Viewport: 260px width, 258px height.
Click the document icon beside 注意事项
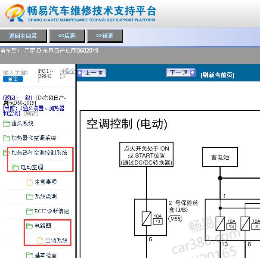30,182
